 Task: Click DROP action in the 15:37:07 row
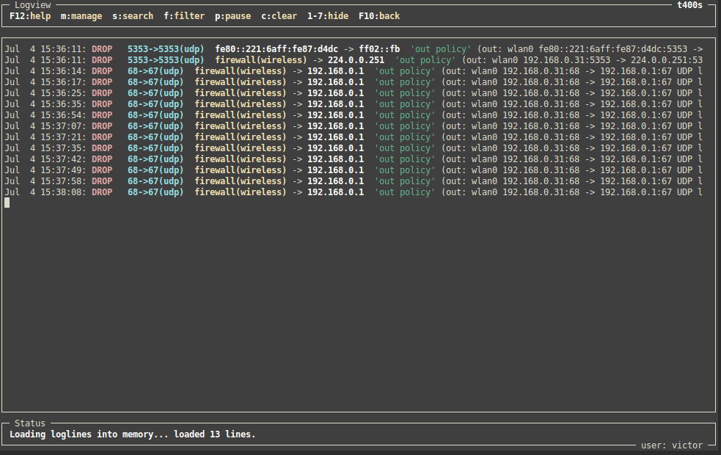click(x=102, y=126)
